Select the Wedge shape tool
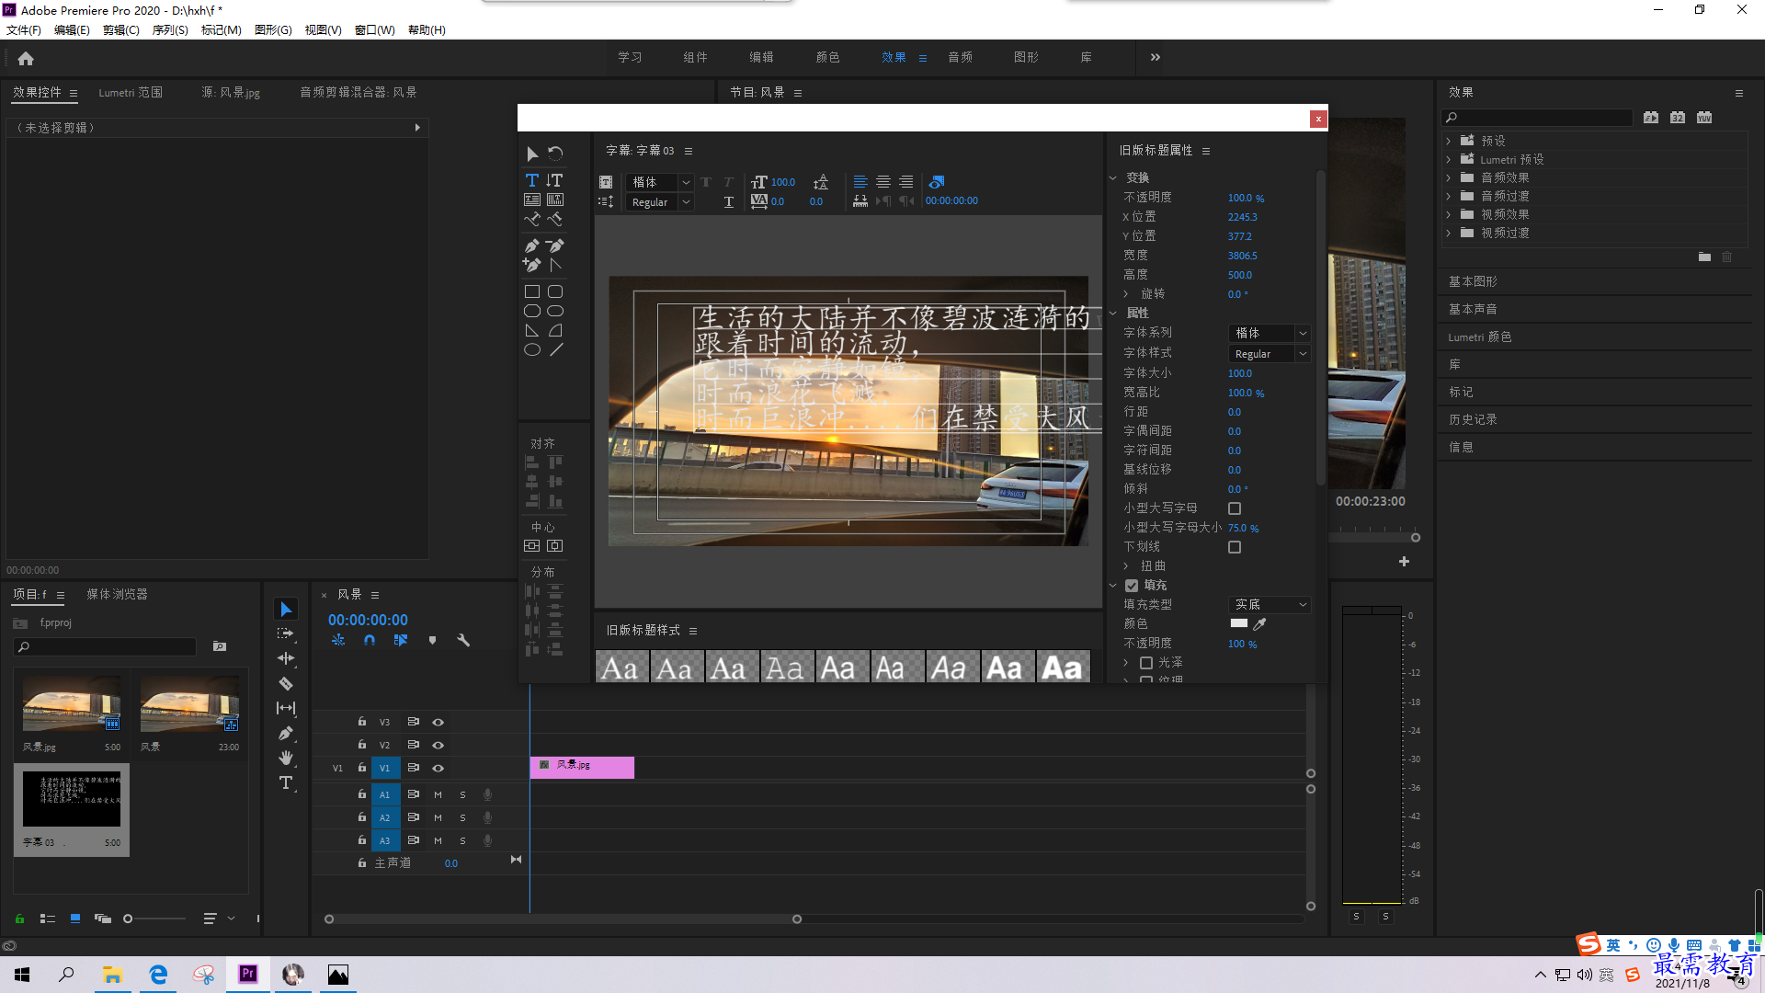 [531, 330]
